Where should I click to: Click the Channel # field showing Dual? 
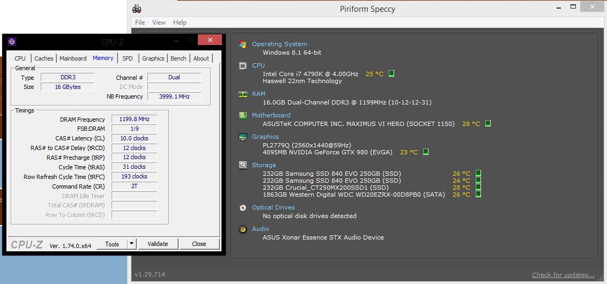tap(174, 77)
